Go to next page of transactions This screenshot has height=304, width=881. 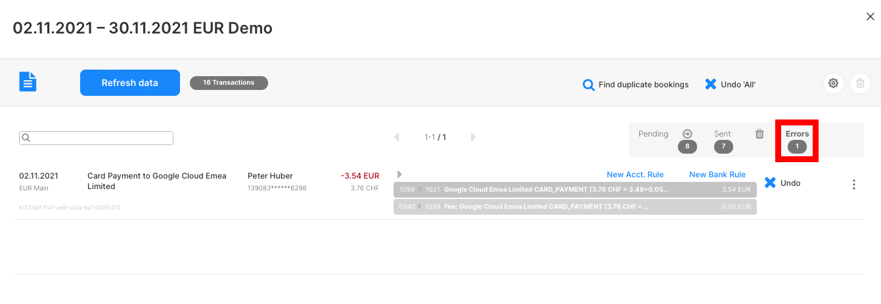pos(473,137)
